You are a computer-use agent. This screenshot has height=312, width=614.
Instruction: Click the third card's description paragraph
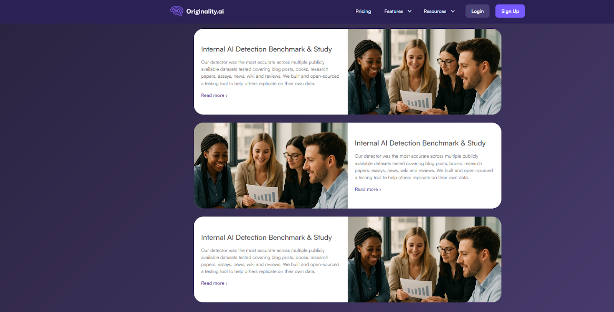270,261
